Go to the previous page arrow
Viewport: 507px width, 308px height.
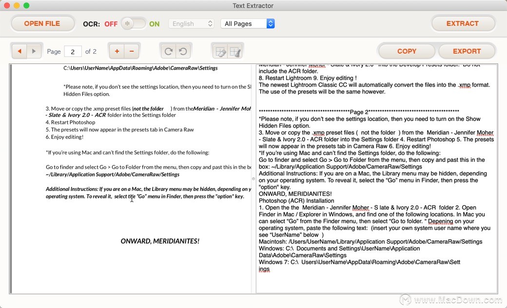click(x=19, y=51)
